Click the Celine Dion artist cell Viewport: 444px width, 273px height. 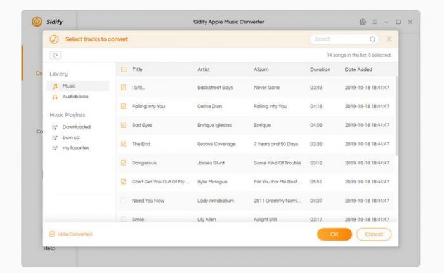click(209, 106)
